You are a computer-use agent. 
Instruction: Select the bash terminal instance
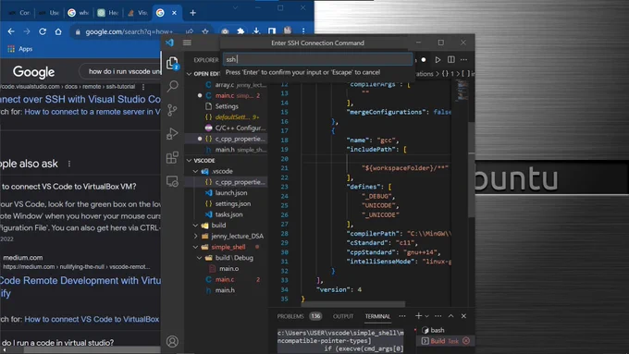click(438, 330)
